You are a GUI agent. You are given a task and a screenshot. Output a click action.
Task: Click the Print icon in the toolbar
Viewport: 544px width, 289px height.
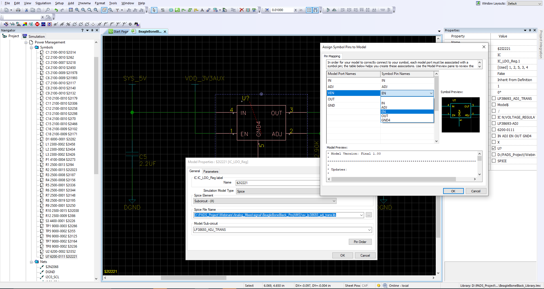18,10
